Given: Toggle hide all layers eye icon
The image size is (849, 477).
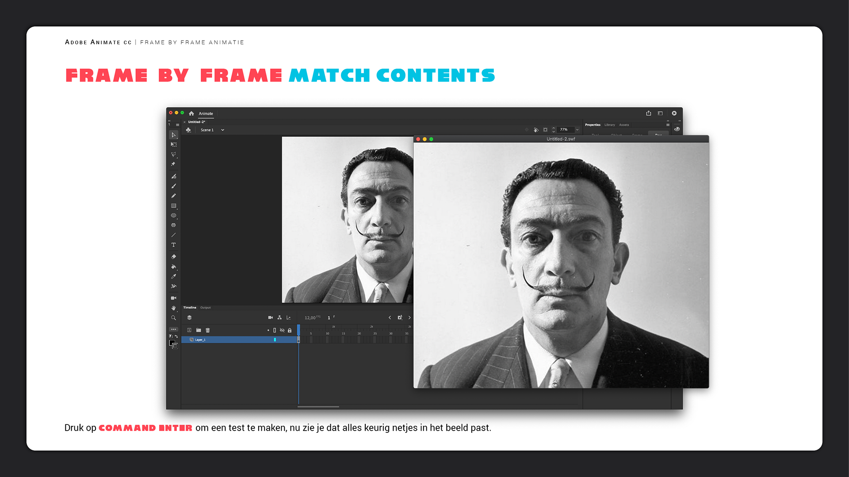Looking at the screenshot, I should 282,330.
